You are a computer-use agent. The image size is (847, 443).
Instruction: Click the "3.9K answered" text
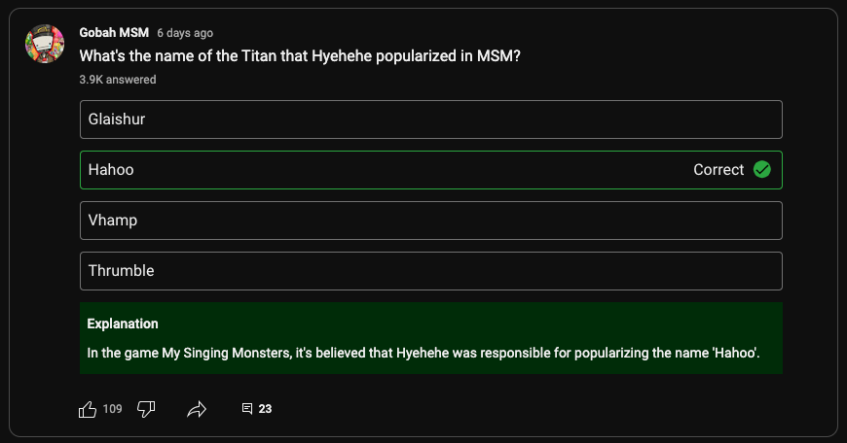tap(117, 80)
